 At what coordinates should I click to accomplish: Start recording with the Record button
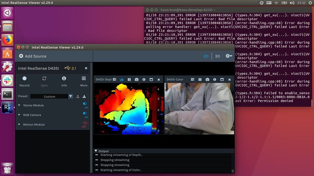(25, 81)
